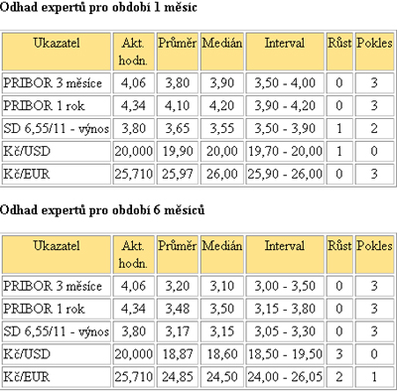This screenshot has height=391, width=397.
Task: Click the Medián header in the 6 měsíců table
Action: [x=222, y=254]
